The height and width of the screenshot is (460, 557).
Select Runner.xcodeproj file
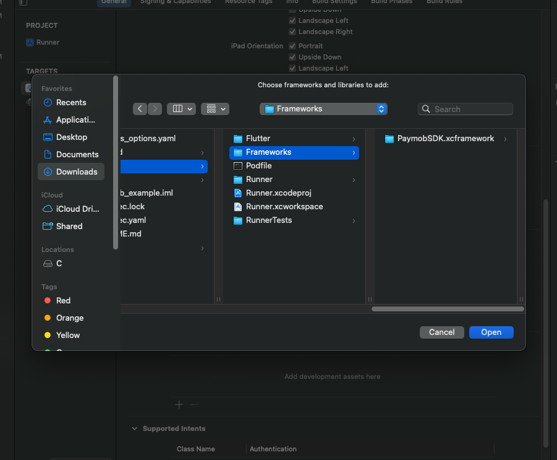click(294, 193)
